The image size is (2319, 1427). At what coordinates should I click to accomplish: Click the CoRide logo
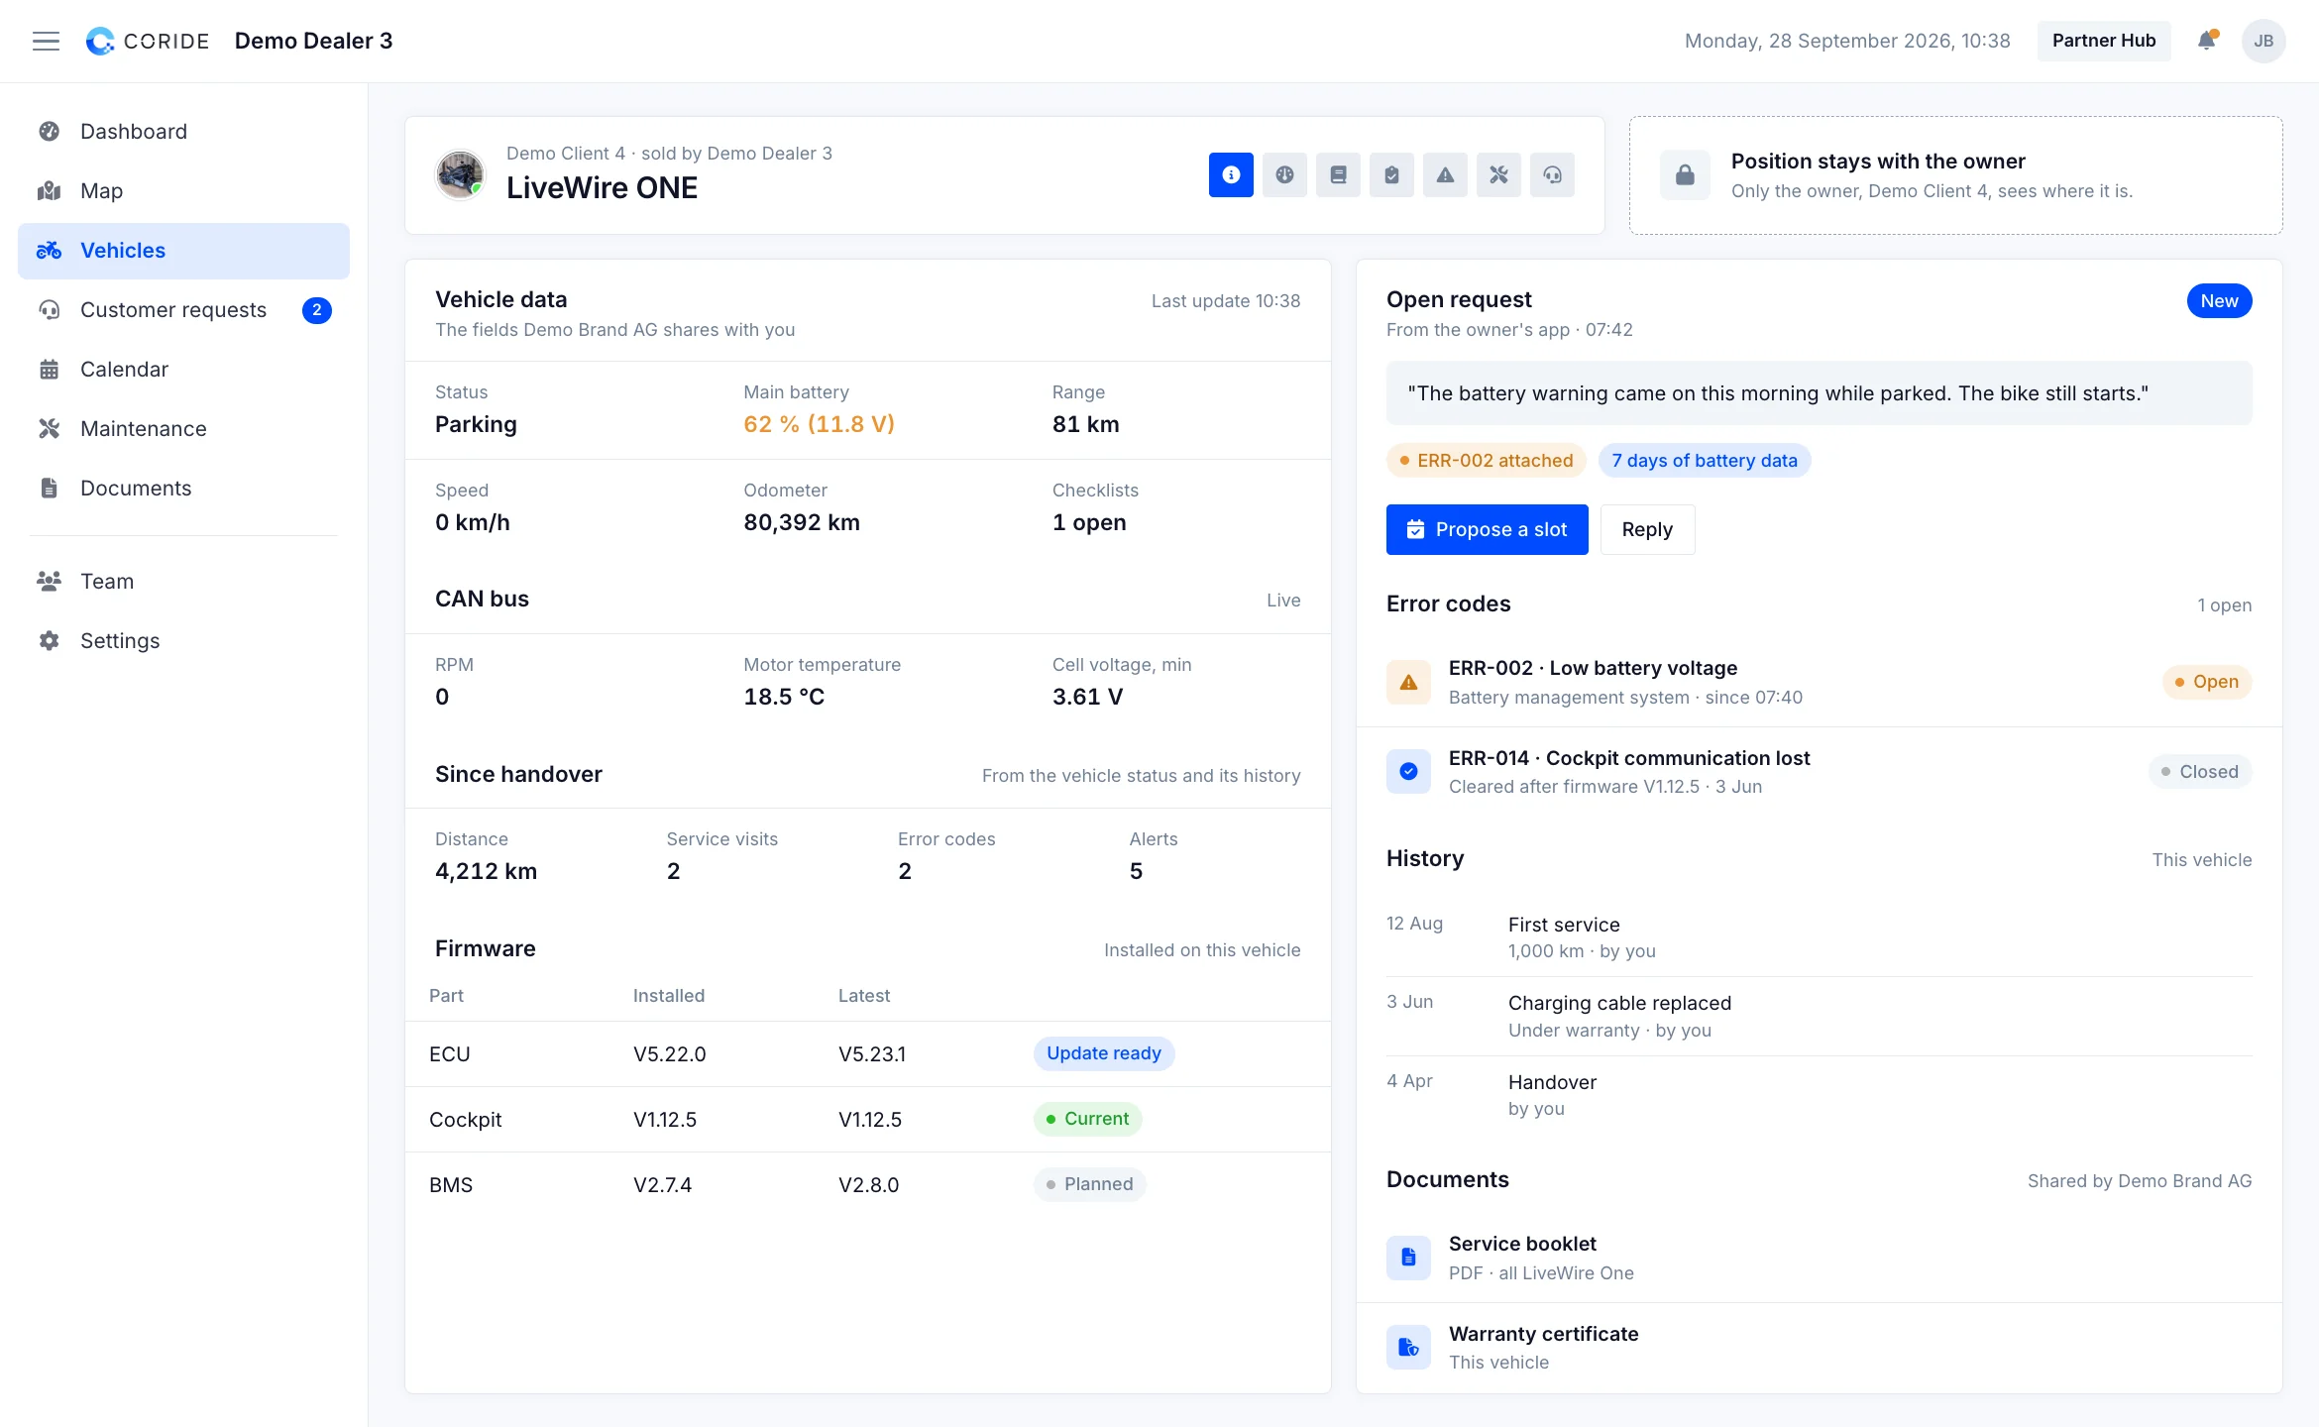[x=148, y=41]
